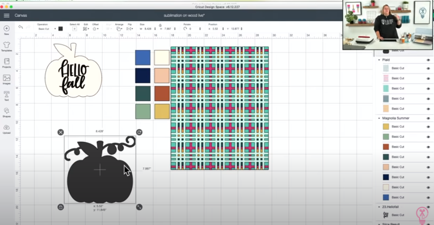Click the Canvas label in header

pos(21,16)
